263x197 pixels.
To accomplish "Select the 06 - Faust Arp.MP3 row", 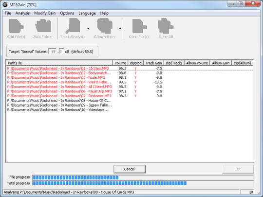I will [130, 91].
